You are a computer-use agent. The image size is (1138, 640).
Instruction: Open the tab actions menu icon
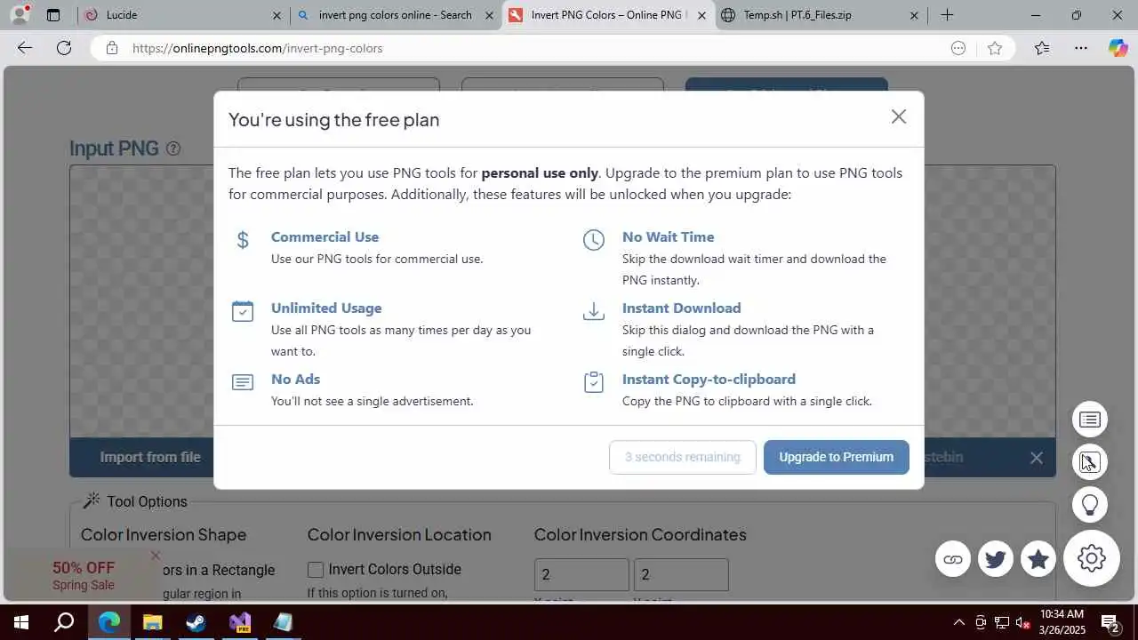tap(53, 15)
